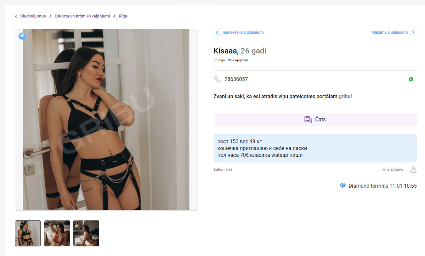Select the second thumbnail with red outfit

(57, 233)
